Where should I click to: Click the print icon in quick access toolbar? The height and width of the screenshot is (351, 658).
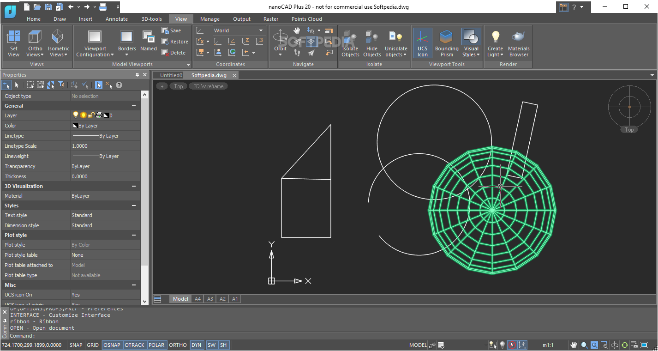103,6
